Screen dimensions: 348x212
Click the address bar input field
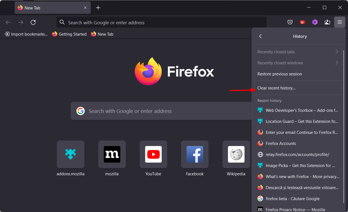pyautogui.click(x=161, y=22)
